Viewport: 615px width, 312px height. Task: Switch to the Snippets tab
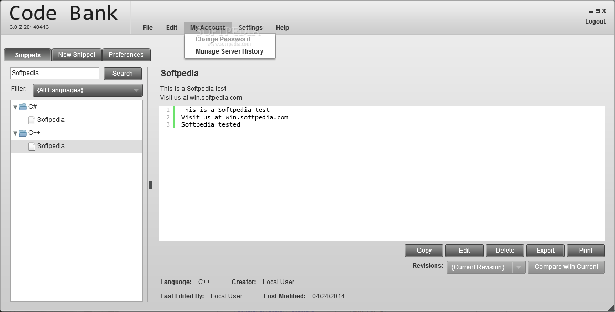pyautogui.click(x=27, y=55)
